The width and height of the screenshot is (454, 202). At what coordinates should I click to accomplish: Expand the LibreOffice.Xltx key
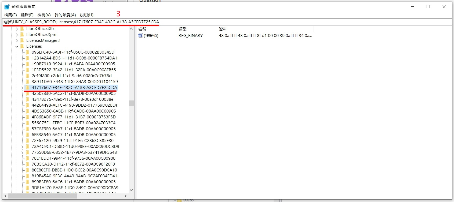[17, 29]
